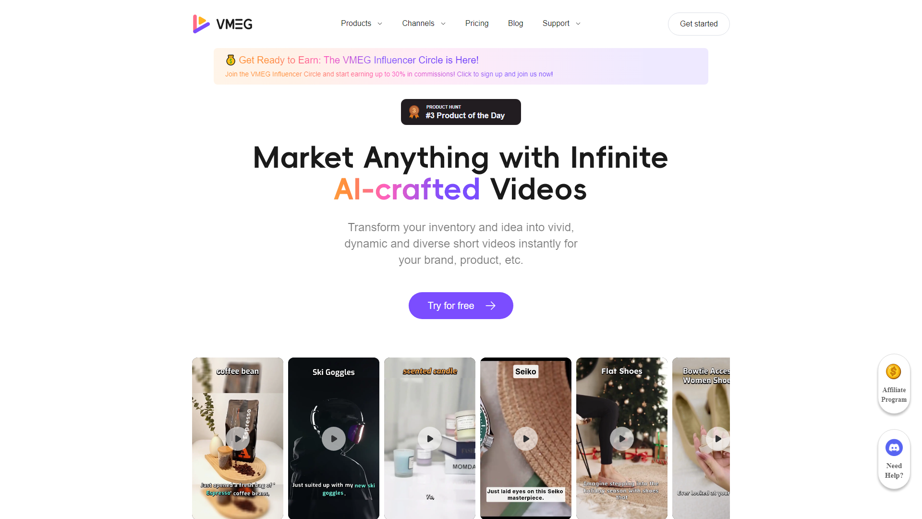Viewport: 922px width, 519px height.
Task: Click the Discord help icon
Action: click(x=895, y=447)
